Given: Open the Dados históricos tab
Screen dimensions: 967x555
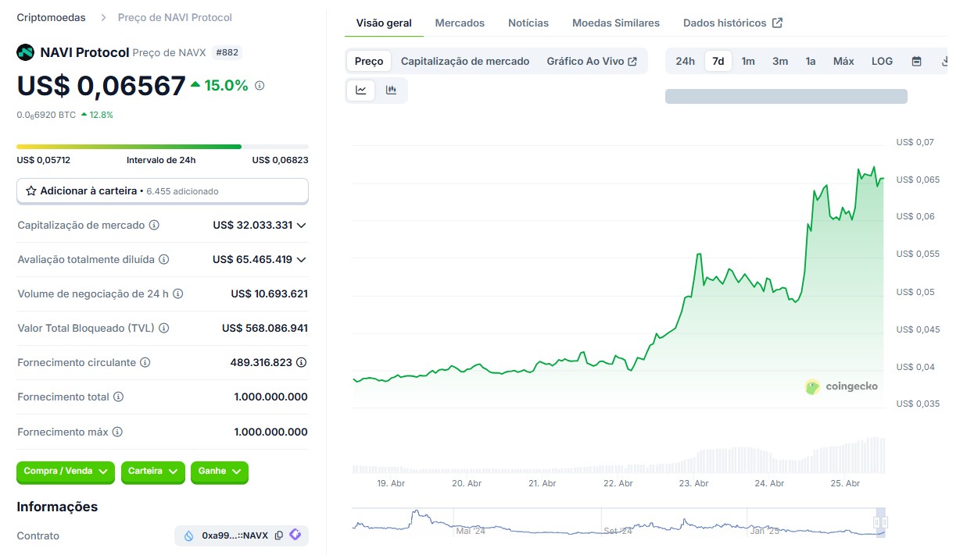Looking at the screenshot, I should point(732,23).
